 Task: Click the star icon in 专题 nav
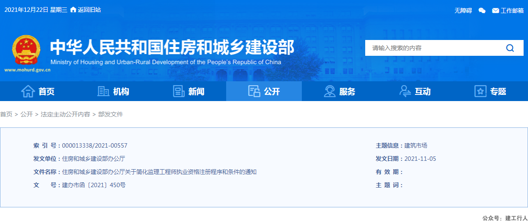click(480, 91)
